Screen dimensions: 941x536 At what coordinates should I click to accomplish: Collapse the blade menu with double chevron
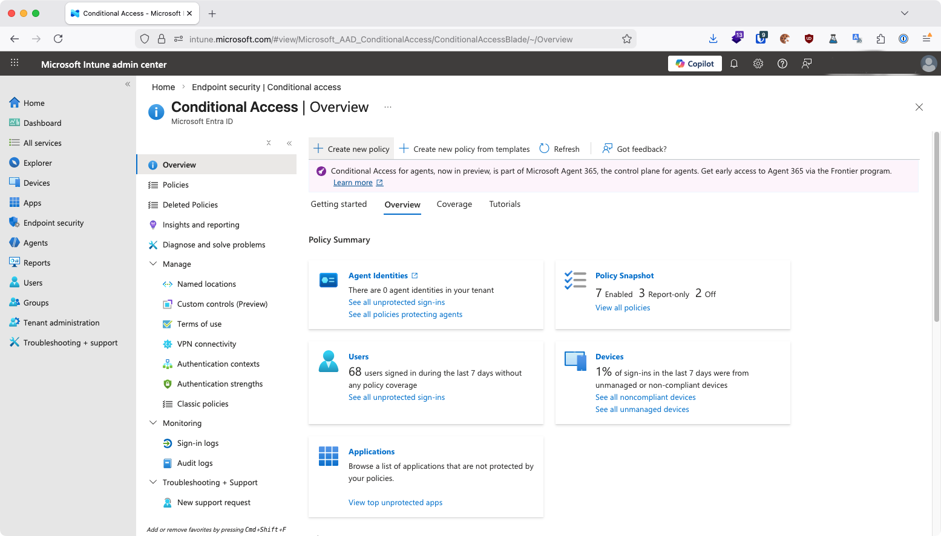click(289, 143)
